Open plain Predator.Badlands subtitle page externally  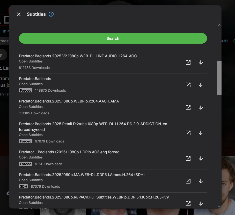point(188,85)
